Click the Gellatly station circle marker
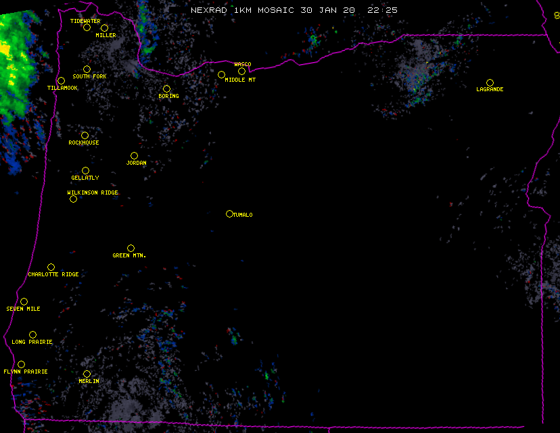Screen dimensions: 560x433 pyautogui.click(x=85, y=170)
